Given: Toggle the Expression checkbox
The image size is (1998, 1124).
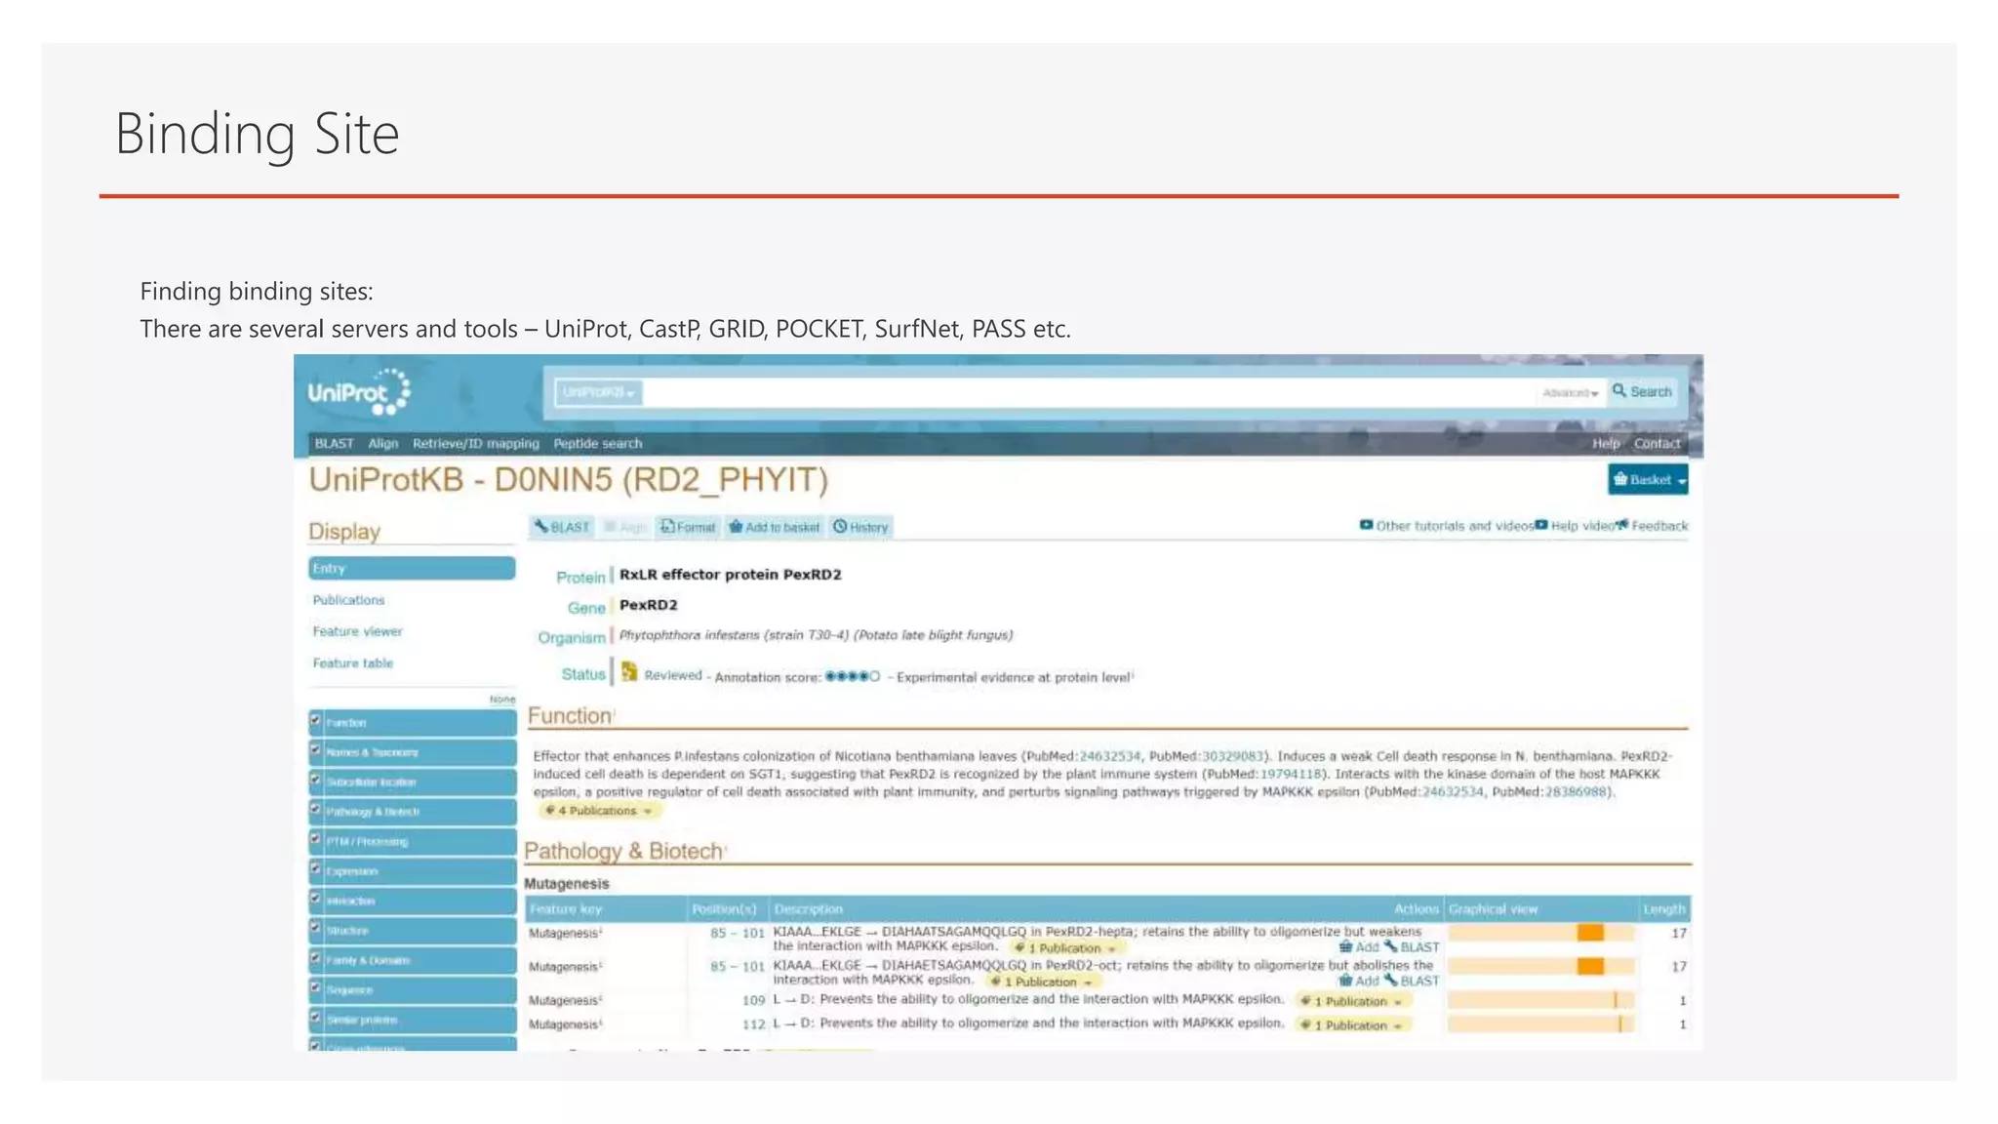Looking at the screenshot, I should click(316, 868).
